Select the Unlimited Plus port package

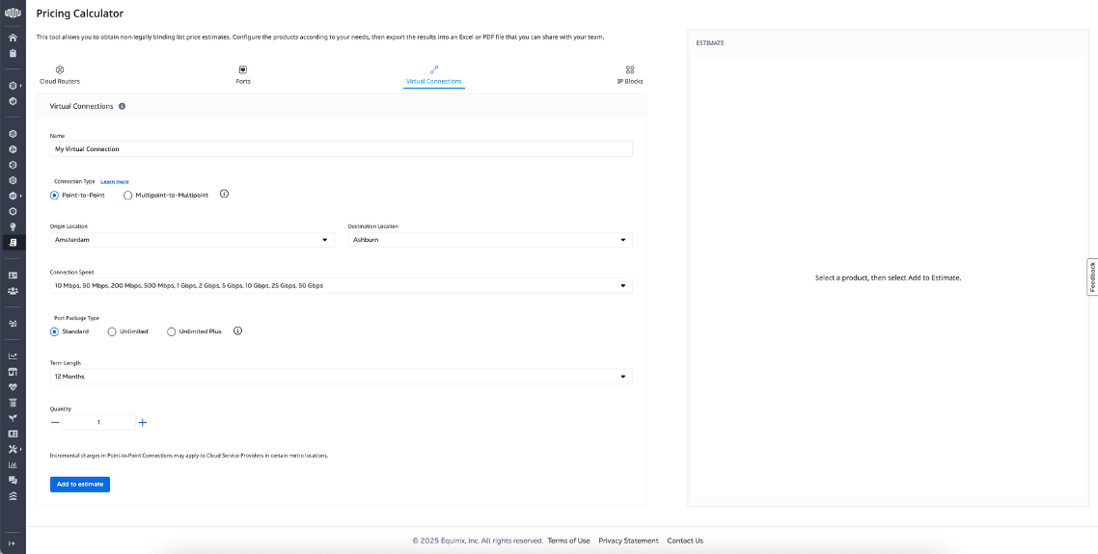pos(172,331)
